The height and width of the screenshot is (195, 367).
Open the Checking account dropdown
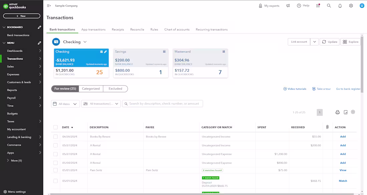85,42
